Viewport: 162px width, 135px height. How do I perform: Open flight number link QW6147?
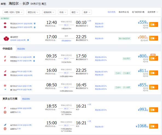click(20, 24)
